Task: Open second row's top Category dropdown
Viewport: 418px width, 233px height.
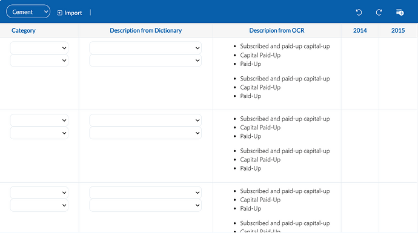Action: [39, 120]
